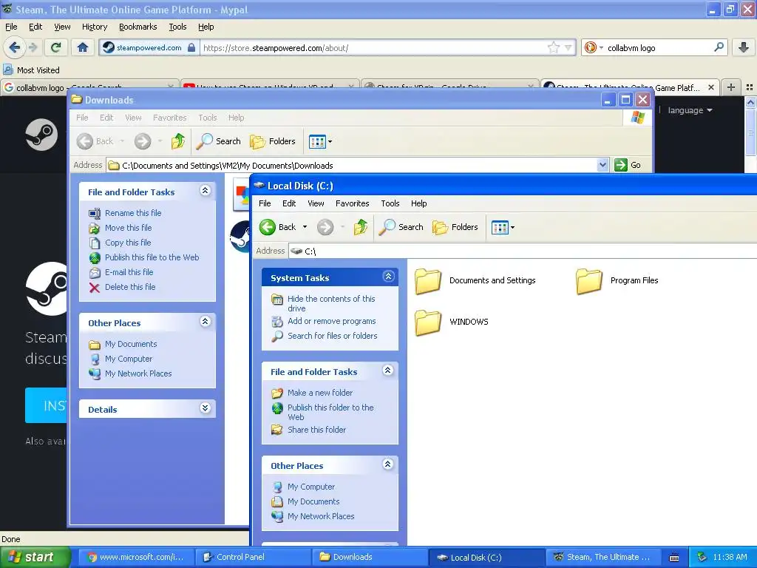
Task: Open Favorites menu in Local Disk window
Action: coord(353,203)
